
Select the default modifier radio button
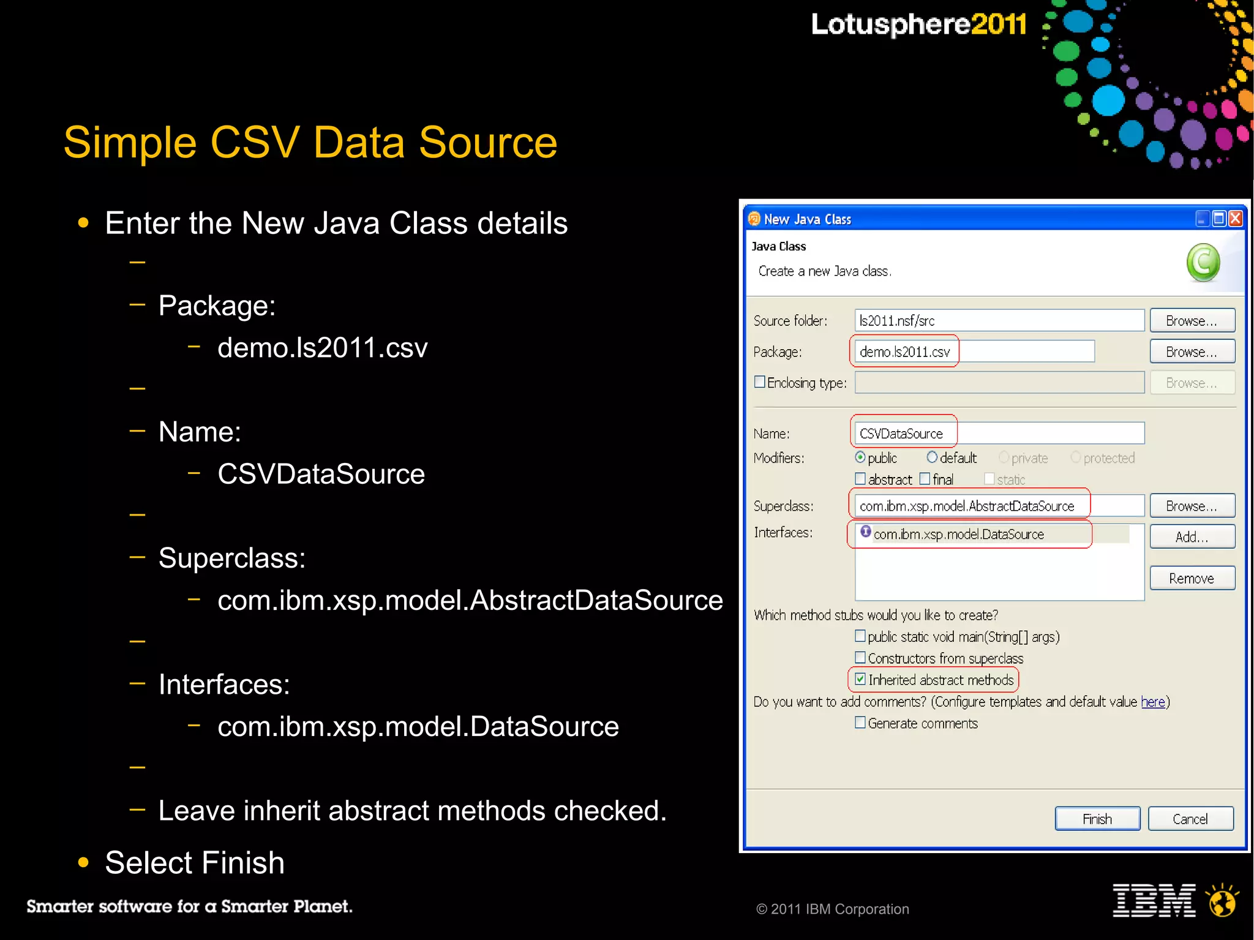pos(932,457)
